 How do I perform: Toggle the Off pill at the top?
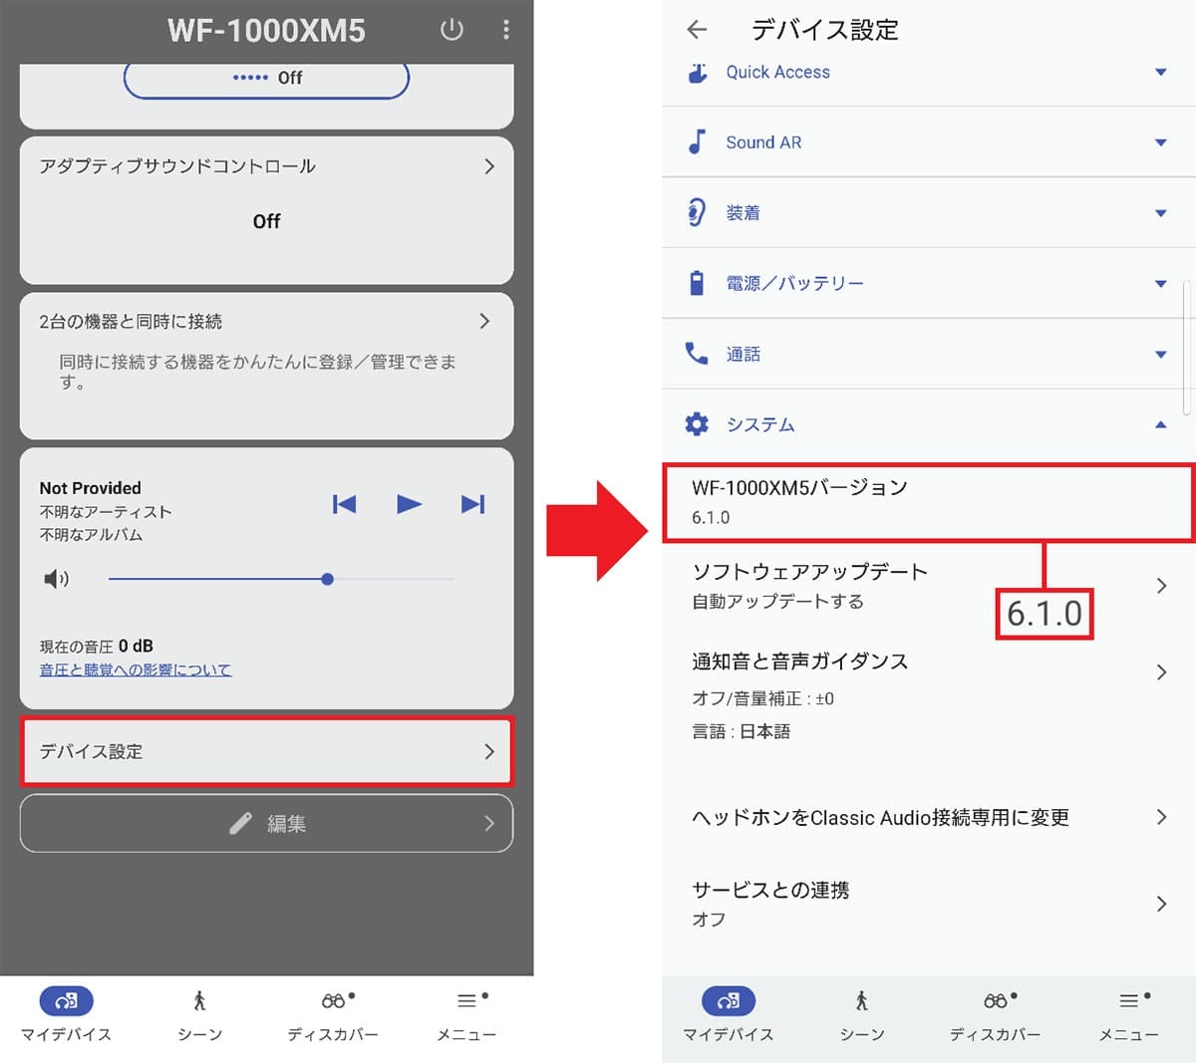point(266,76)
